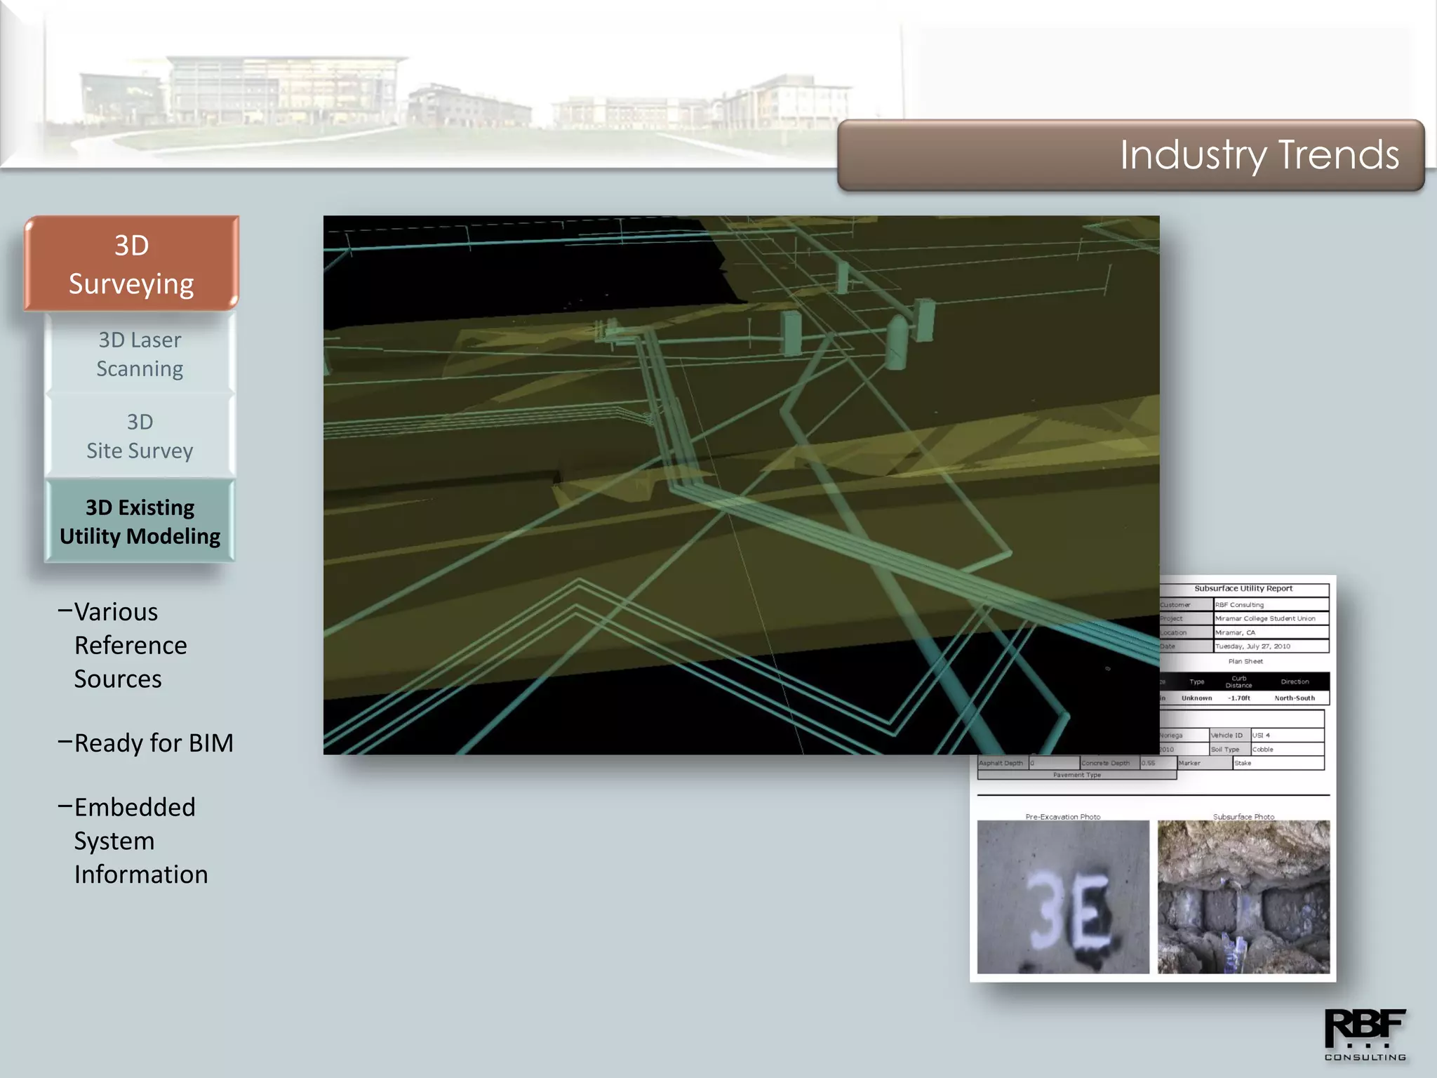Open the 3D Site Survey item
Viewport: 1437px width, 1078px height.
140,436
